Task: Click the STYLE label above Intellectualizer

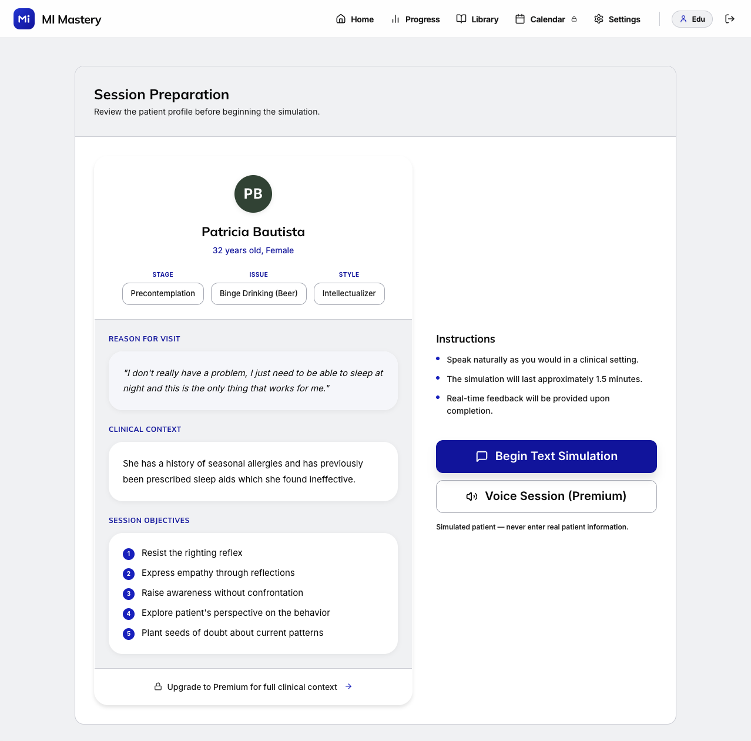Action: click(349, 274)
